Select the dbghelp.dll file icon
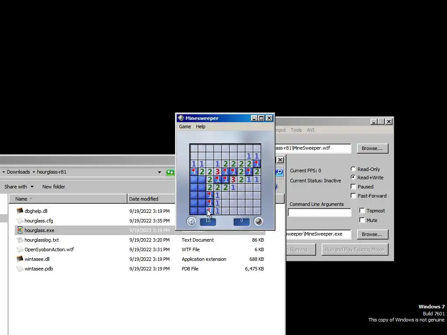Image resolution: width=447 pixels, height=335 pixels. pos(20,211)
